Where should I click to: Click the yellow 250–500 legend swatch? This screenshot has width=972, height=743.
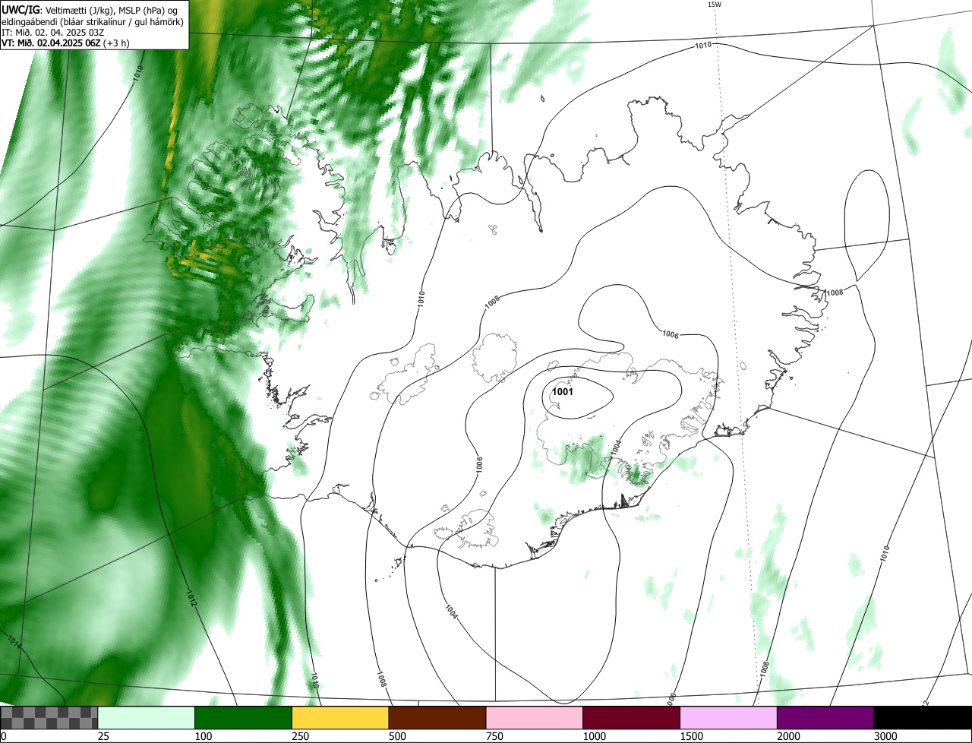[x=340, y=718]
